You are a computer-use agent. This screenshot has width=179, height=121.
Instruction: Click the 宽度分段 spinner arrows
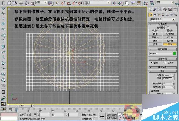173,87
